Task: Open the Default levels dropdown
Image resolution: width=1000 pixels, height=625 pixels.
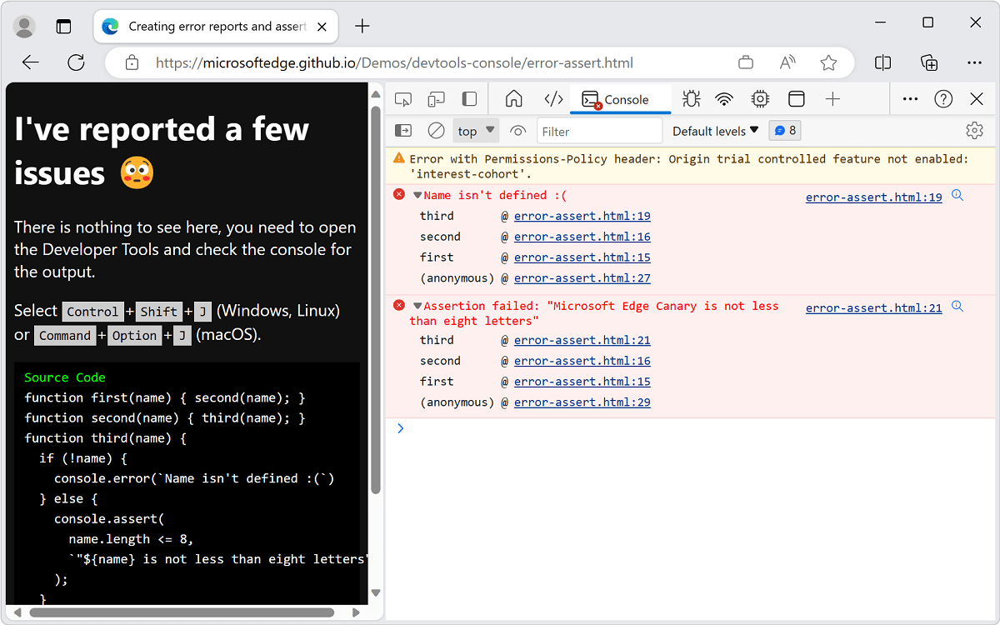Action: coord(713,130)
